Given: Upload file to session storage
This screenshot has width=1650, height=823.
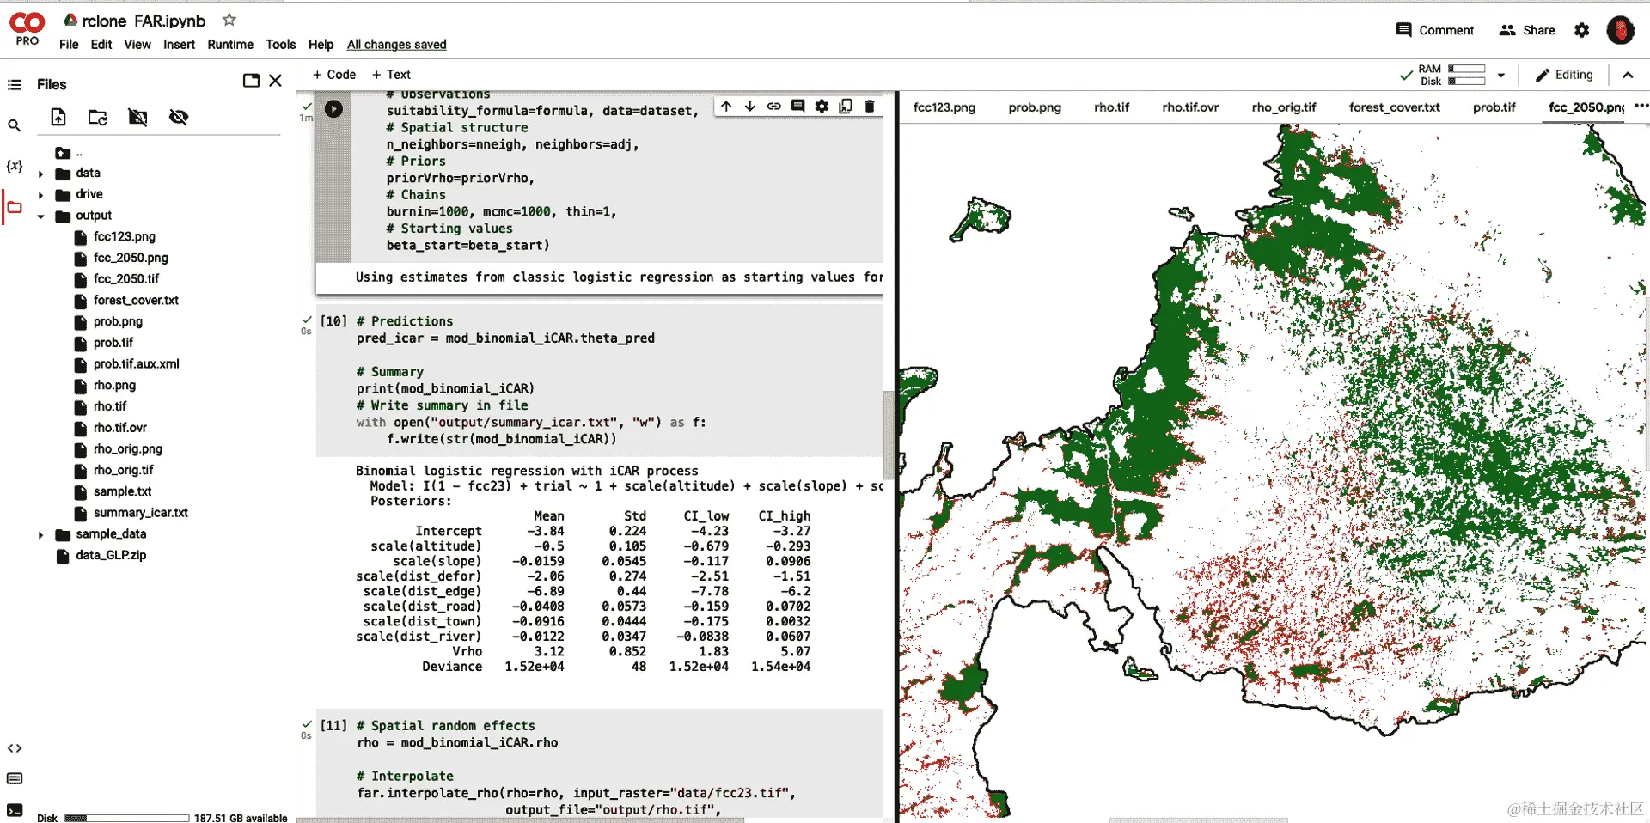Looking at the screenshot, I should (58, 117).
